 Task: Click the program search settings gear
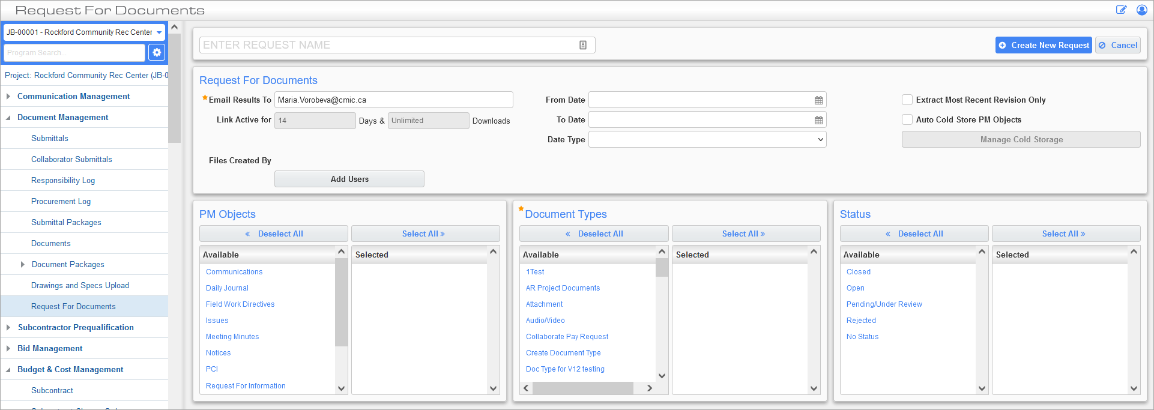click(157, 53)
